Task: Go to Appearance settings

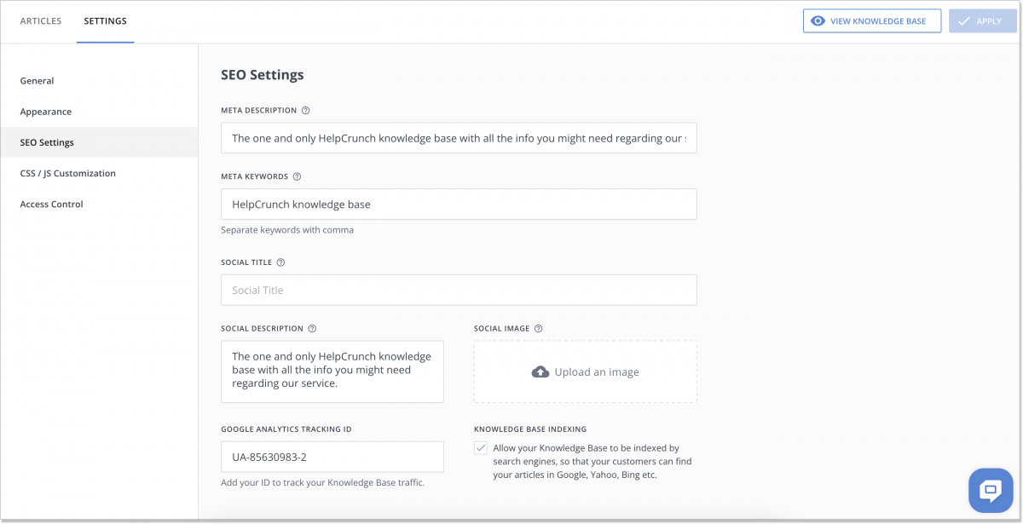Action: pyautogui.click(x=45, y=111)
